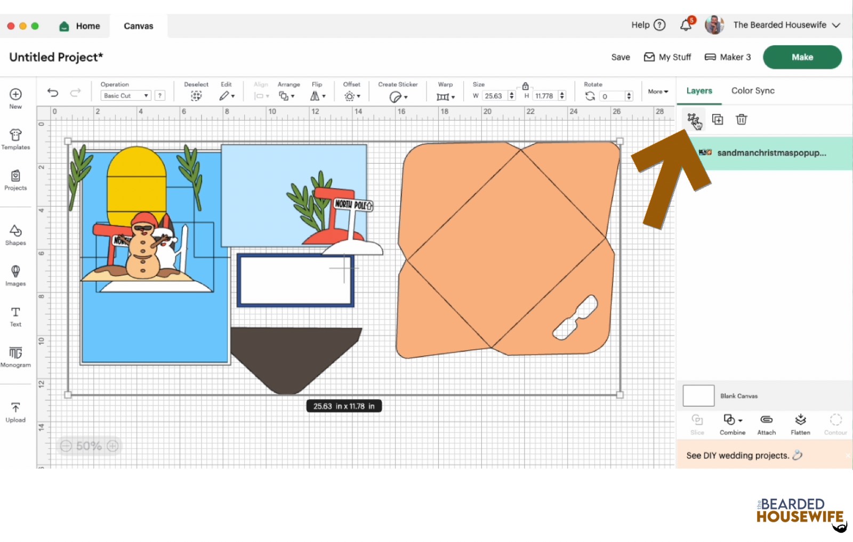Viewport: 853px width, 542px height.
Task: Click the Deselect icon
Action: (x=196, y=96)
